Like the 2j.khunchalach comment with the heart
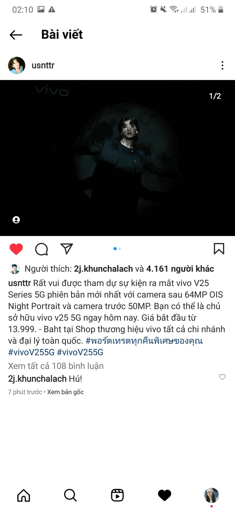Viewport: 235px width, 509px height. pos(222,377)
